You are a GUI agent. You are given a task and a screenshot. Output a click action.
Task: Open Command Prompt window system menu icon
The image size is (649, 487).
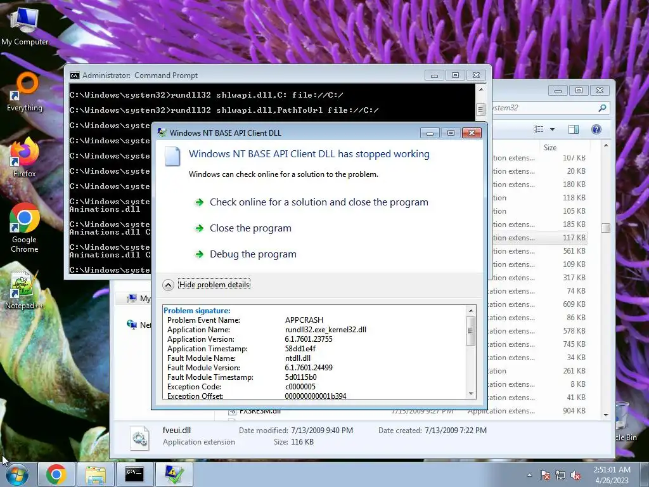tap(75, 75)
